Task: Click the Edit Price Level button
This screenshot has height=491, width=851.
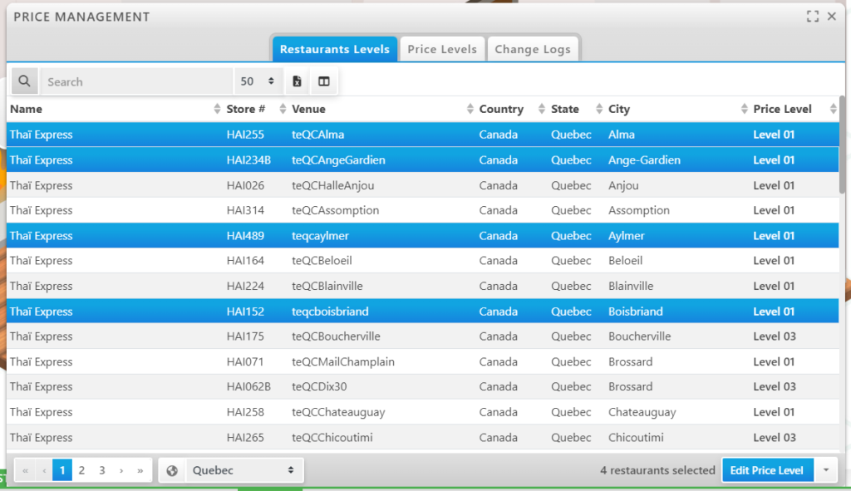Action: (766, 470)
